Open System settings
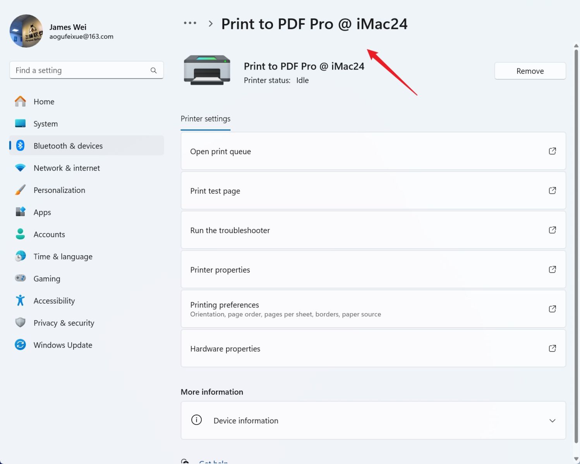 coord(86,123)
